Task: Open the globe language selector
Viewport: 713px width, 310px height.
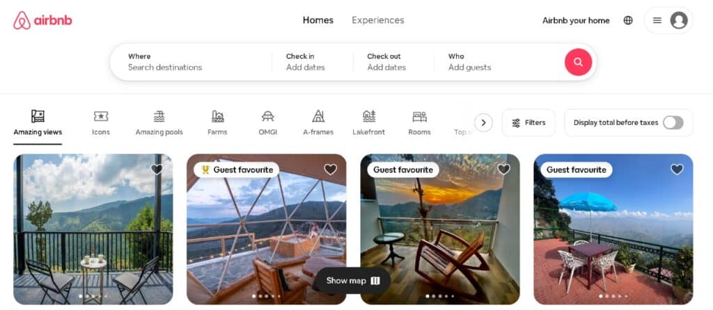Action: 628,20
